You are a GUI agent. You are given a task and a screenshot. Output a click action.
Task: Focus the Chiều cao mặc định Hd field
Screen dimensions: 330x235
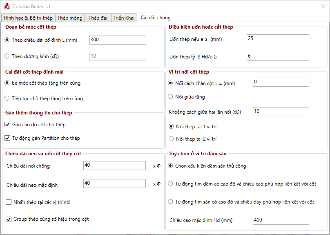(x=281, y=220)
